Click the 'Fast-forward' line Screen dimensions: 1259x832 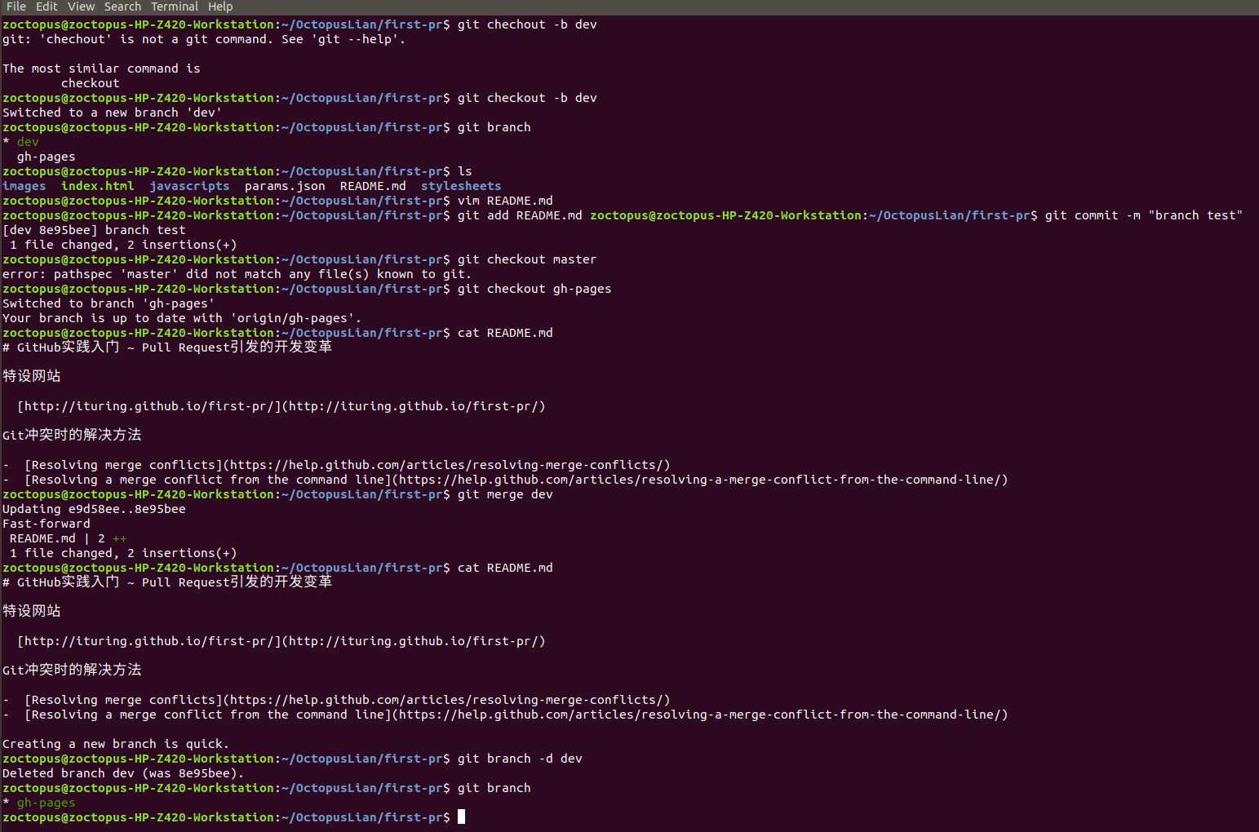click(47, 524)
